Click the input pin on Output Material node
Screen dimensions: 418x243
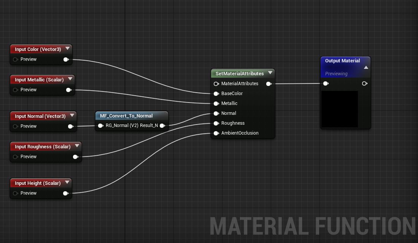point(326,83)
